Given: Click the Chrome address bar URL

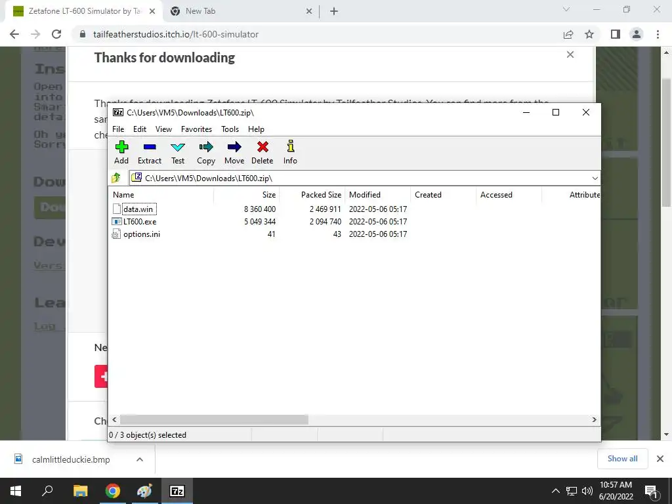Looking at the screenshot, I should click(176, 34).
